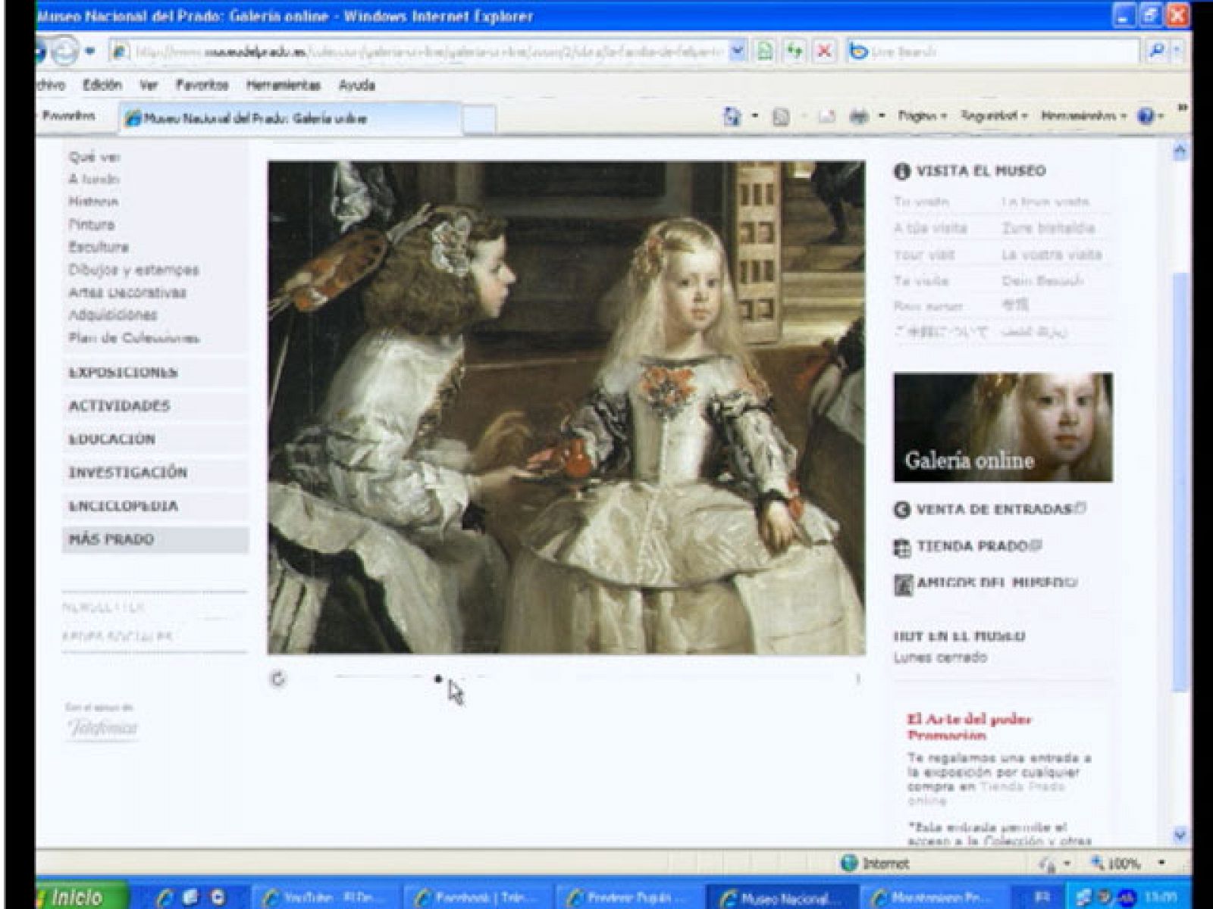Image resolution: width=1213 pixels, height=909 pixels.
Task: Open the Help question mark icon
Action: coord(1146,117)
